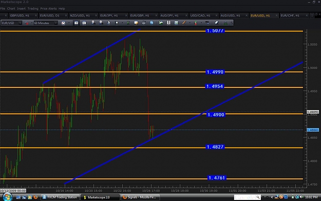Screen dimensions: 321x201
Task: Select the 1.5077 horizontal line label
Action: point(215,31)
